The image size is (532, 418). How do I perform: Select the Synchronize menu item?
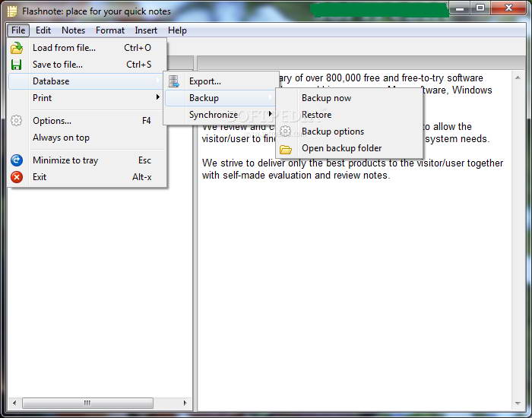point(221,114)
